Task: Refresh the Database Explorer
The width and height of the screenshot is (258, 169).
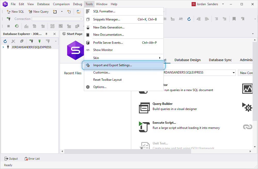Action: 5,41
